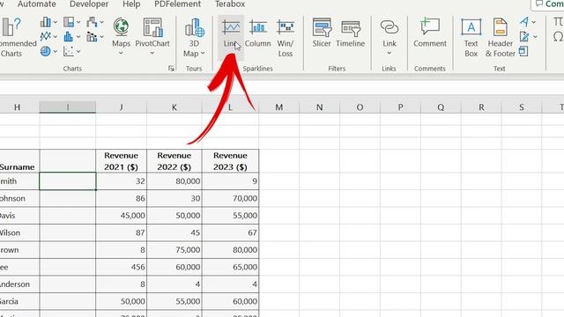Expand line chart dropdown arrow
Screen dimensions: 564x317
click(x=56, y=37)
